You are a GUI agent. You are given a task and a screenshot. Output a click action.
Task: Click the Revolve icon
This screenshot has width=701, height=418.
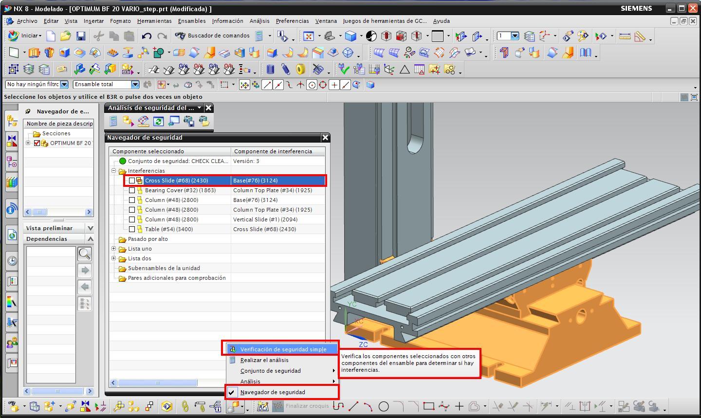[x=49, y=53]
